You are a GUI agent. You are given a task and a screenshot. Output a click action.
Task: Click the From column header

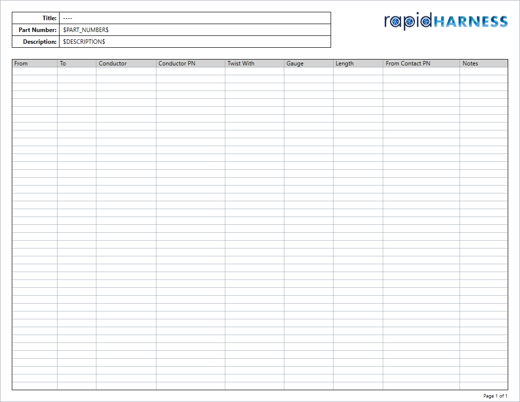tap(34, 63)
